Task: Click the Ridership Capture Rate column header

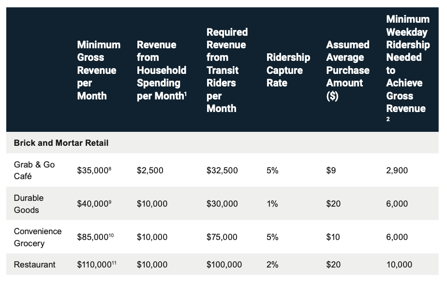Action: tap(288, 70)
